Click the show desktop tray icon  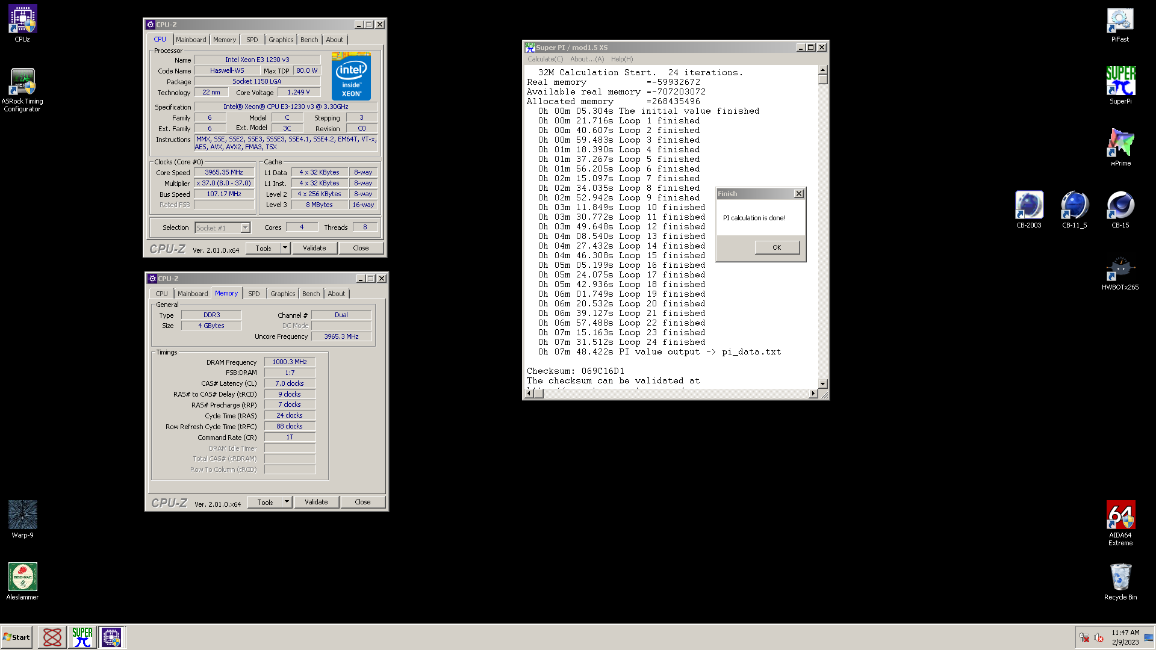click(x=1149, y=637)
